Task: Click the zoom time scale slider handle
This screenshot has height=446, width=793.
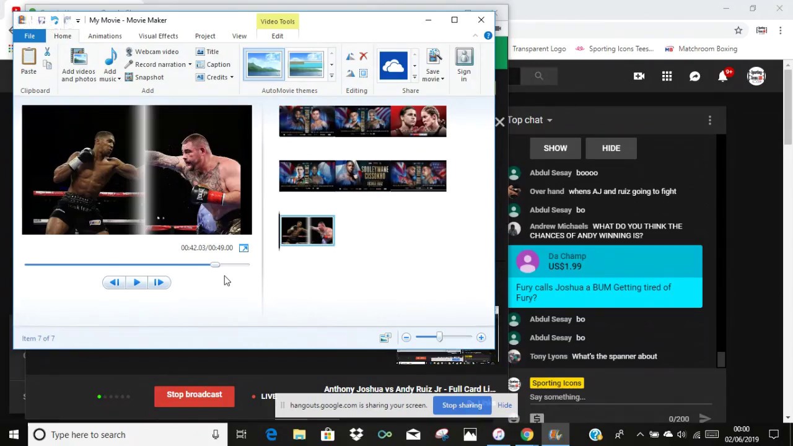Action: [439, 337]
